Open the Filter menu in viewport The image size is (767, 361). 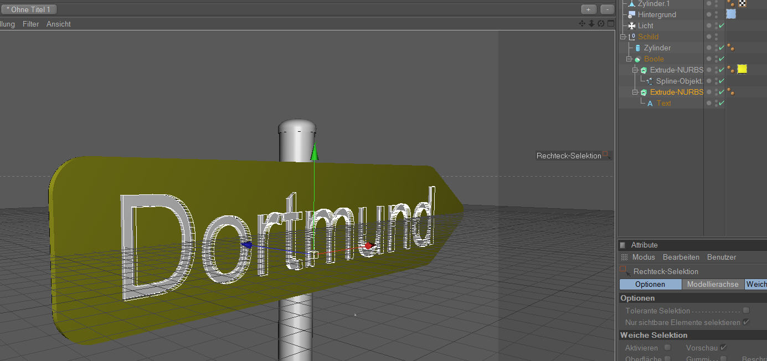coord(30,24)
